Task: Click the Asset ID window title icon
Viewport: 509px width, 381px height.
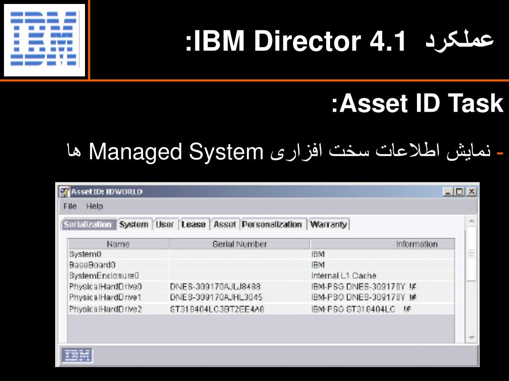Action: point(65,192)
